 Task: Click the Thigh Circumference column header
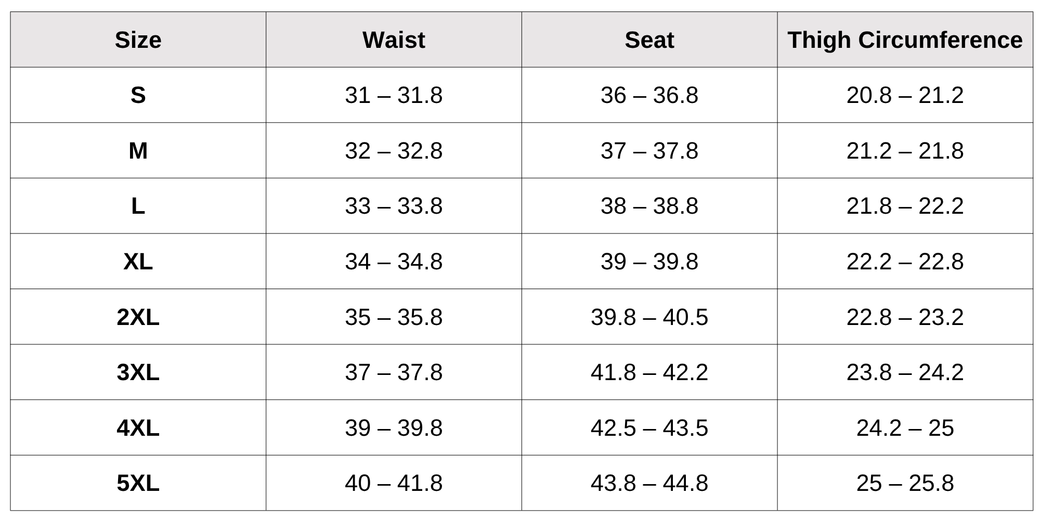[x=905, y=40]
